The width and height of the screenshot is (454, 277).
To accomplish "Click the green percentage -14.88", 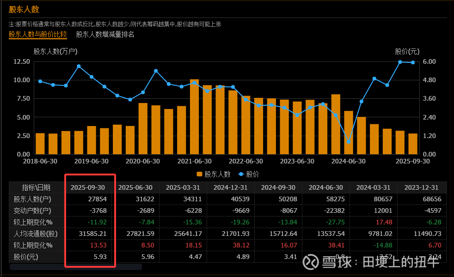I will [x=383, y=245].
